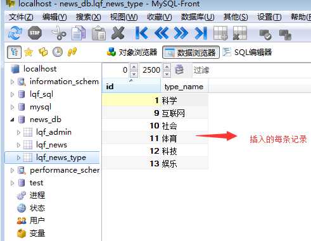Switch to 数据浏览器 data browser
The height and width of the screenshot is (241, 311).
point(191,53)
